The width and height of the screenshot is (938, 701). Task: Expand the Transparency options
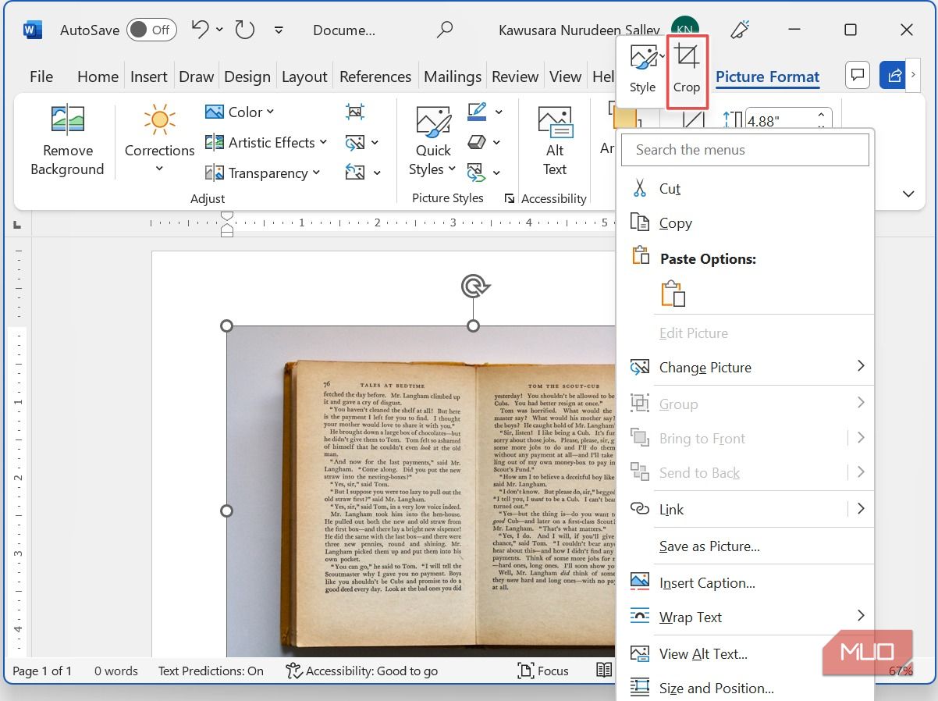point(265,173)
